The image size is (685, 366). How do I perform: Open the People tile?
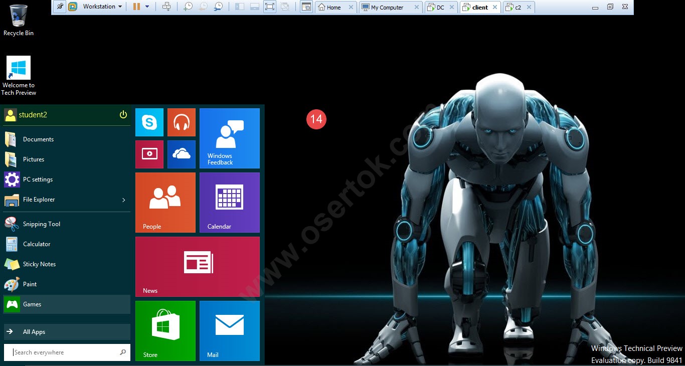coord(165,202)
